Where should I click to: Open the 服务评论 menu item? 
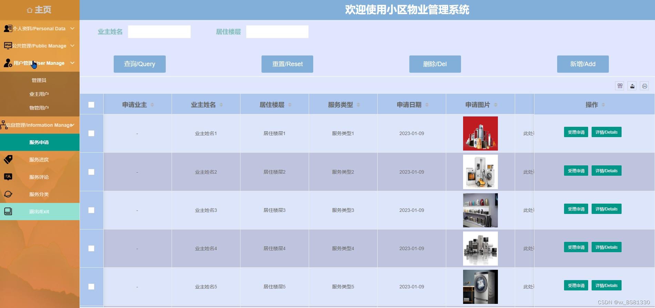pyautogui.click(x=40, y=177)
